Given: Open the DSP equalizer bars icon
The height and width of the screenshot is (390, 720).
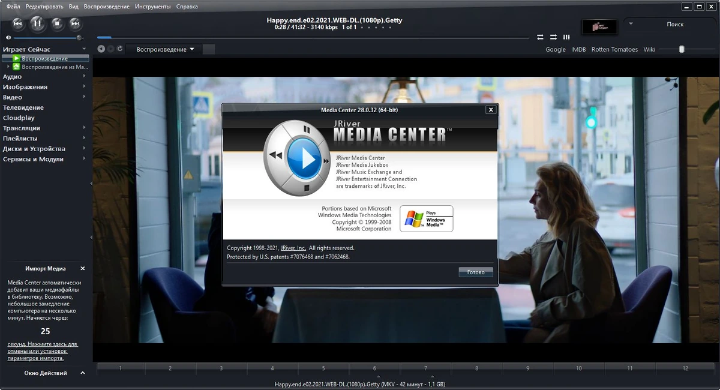Looking at the screenshot, I should 566,37.
